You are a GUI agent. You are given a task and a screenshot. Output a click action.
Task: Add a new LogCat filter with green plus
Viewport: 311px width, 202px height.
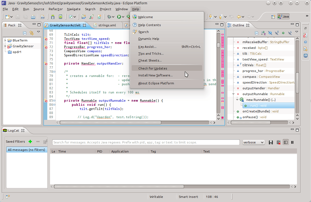pos(30,142)
